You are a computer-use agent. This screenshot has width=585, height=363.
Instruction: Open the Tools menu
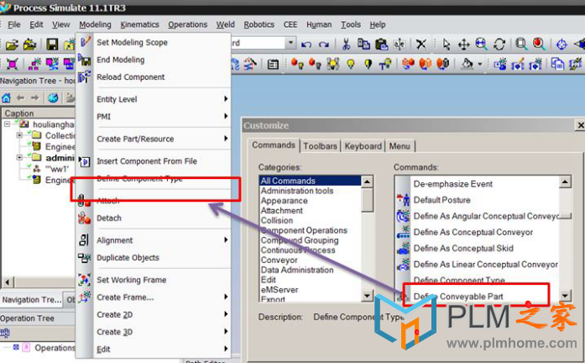coord(351,24)
